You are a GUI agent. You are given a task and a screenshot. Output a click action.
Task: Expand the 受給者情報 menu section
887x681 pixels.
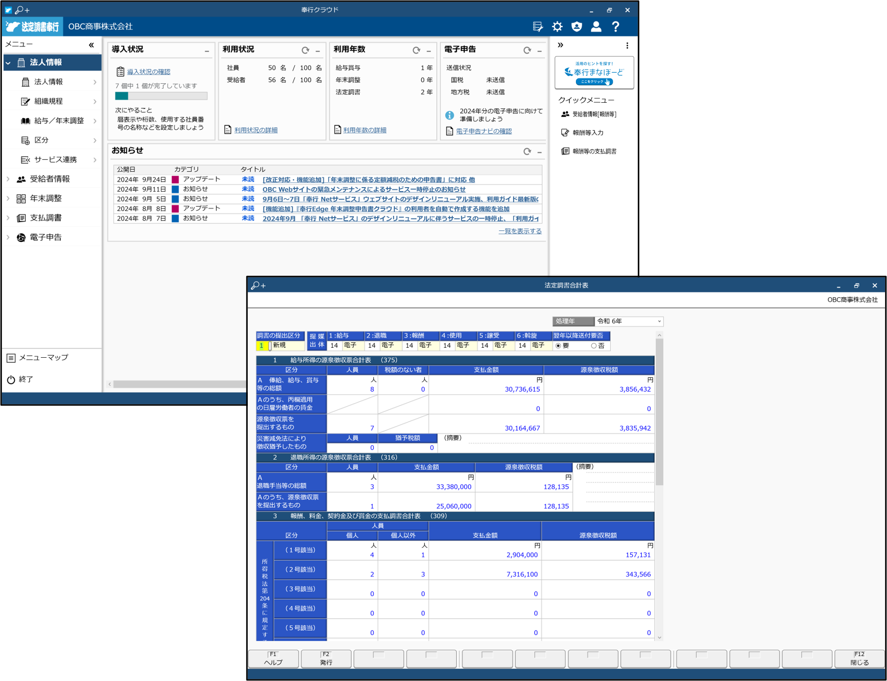pyautogui.click(x=49, y=179)
